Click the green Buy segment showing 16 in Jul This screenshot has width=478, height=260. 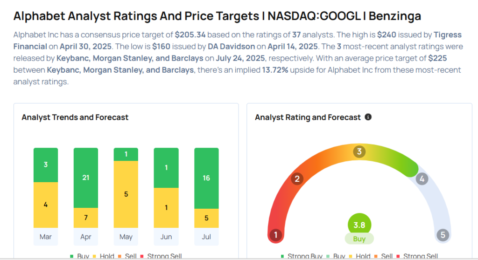click(x=206, y=178)
